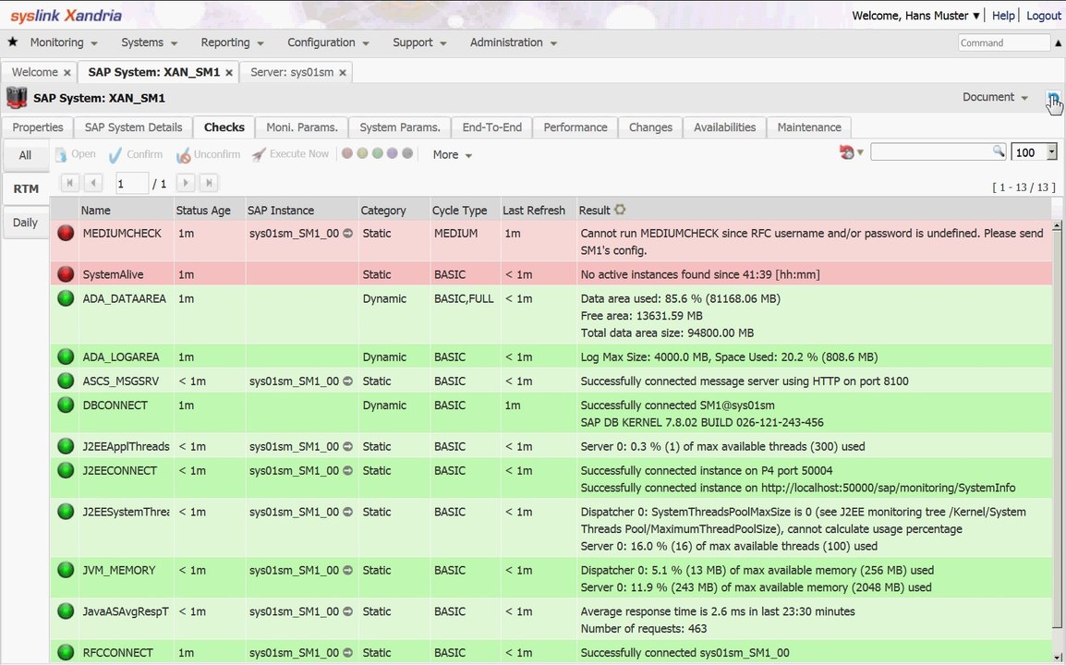Click instance arrow icon in J2EECONNECT row

click(347, 470)
